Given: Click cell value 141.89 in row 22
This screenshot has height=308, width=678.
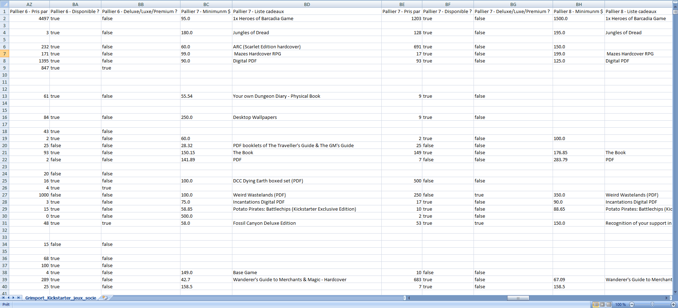Looking at the screenshot, I should [x=206, y=159].
